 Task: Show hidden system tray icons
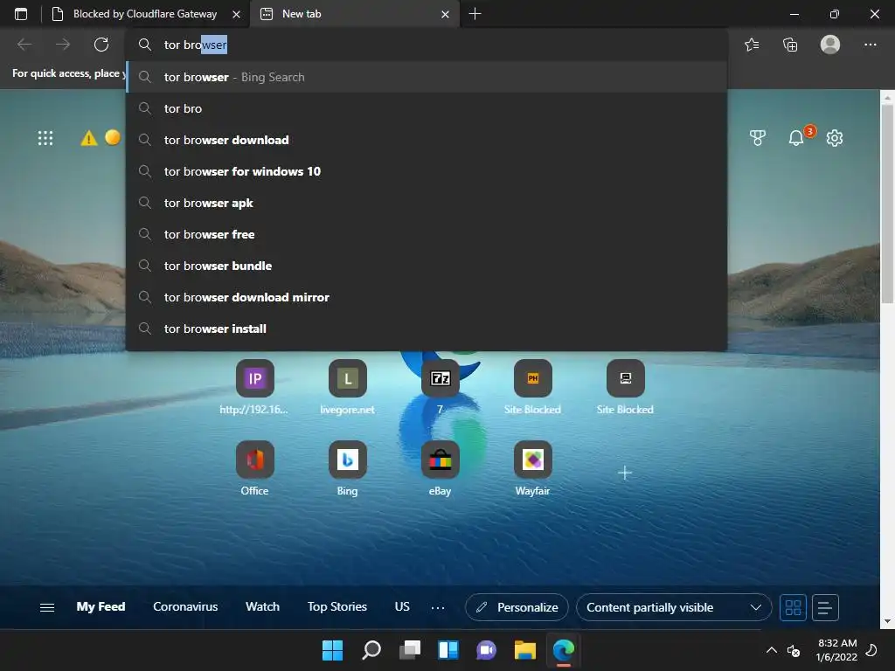[771, 650]
